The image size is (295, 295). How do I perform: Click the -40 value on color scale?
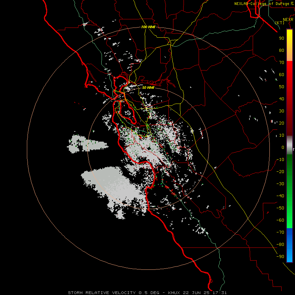click(280, 196)
